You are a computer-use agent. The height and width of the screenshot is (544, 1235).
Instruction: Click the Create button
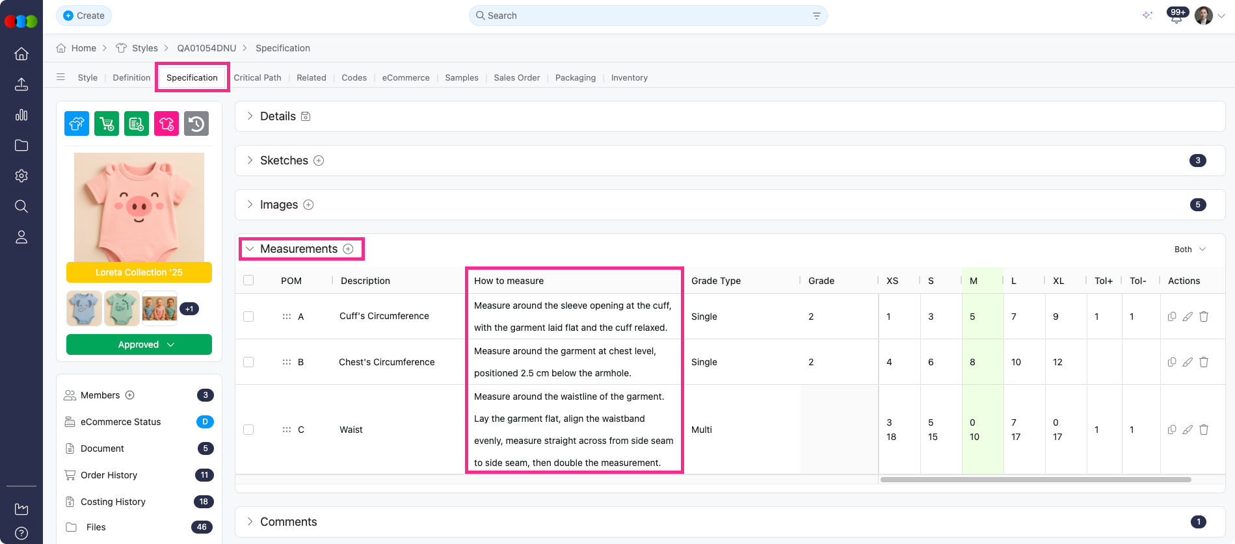point(84,16)
